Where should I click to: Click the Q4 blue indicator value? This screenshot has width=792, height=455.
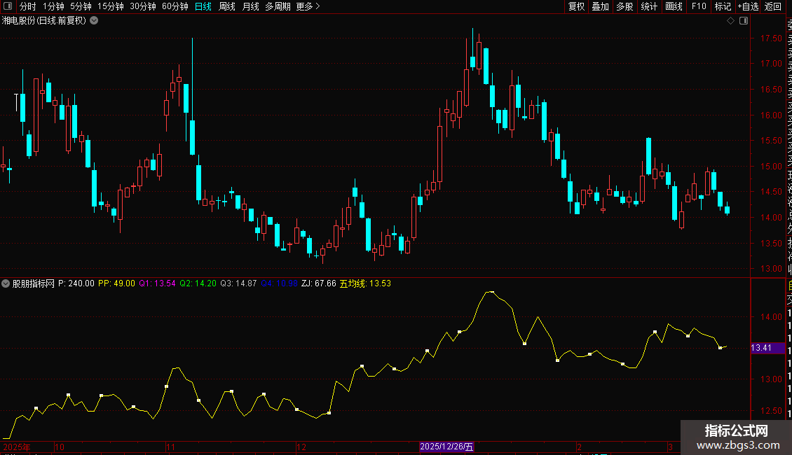[280, 283]
